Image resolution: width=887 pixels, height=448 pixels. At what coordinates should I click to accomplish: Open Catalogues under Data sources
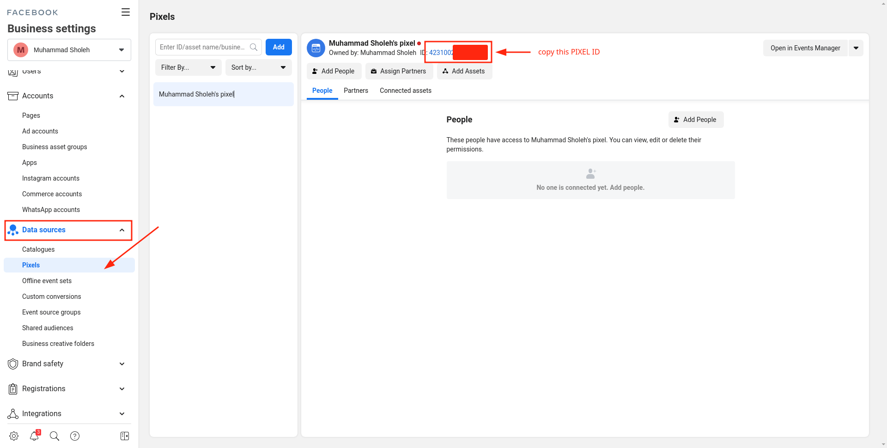(38, 249)
